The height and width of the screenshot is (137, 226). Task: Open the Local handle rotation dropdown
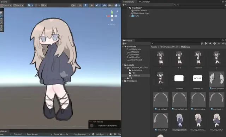click(x=18, y=5)
